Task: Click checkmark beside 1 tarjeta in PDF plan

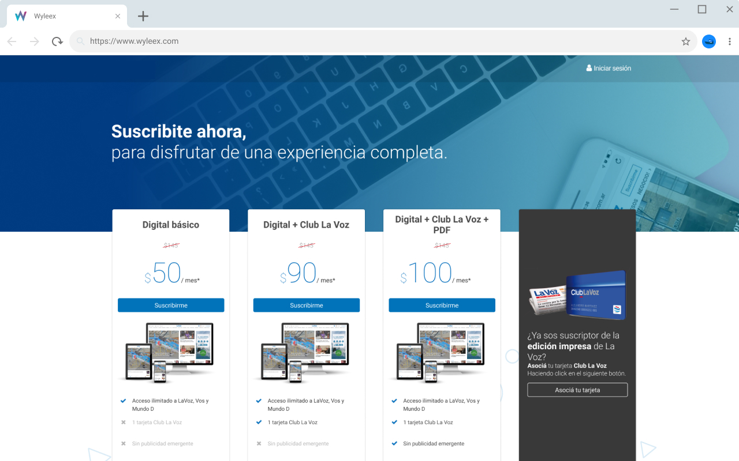Action: point(394,422)
